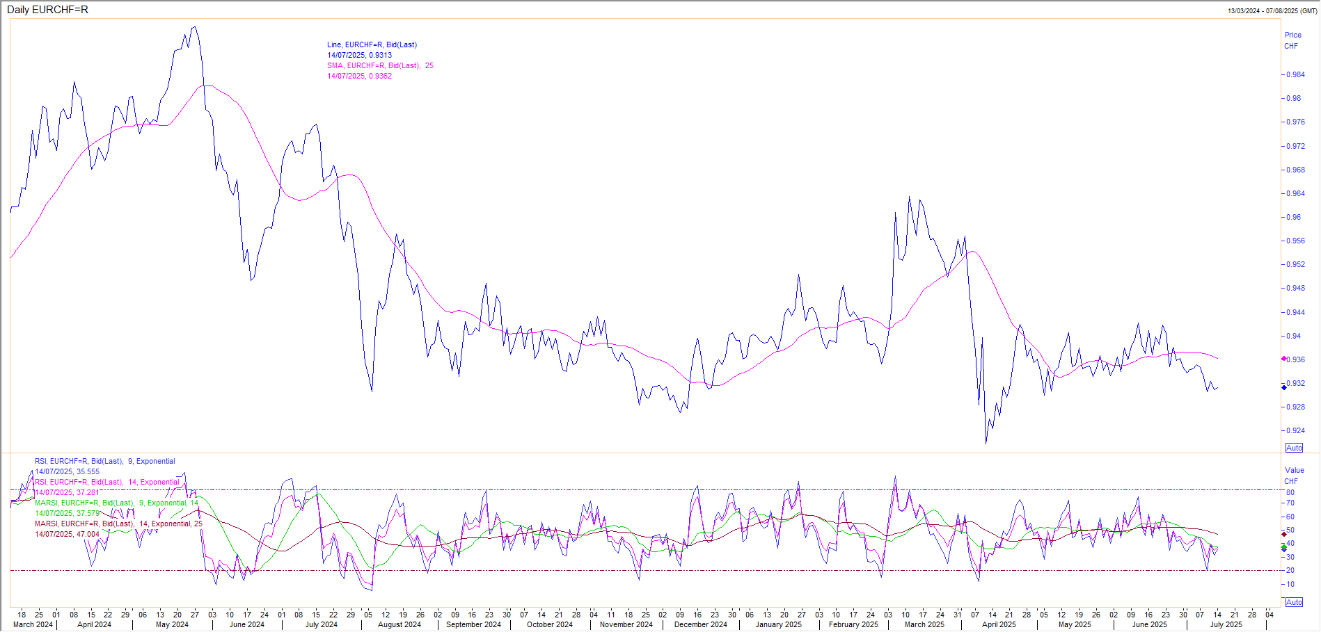Click the October 2024 label on time axis
1321x632 pixels.
[x=549, y=624]
